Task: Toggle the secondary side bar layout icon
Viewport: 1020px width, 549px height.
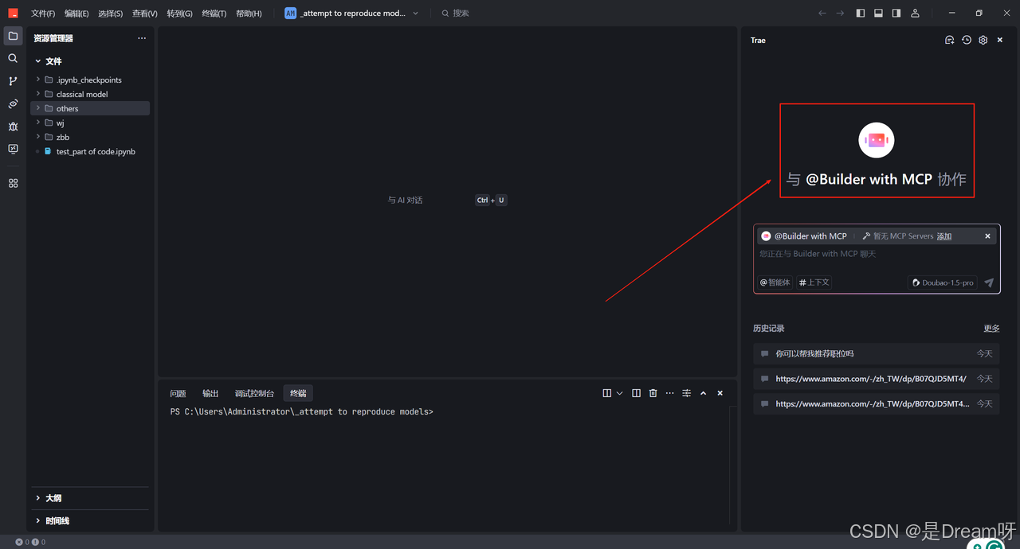Action: coord(896,13)
